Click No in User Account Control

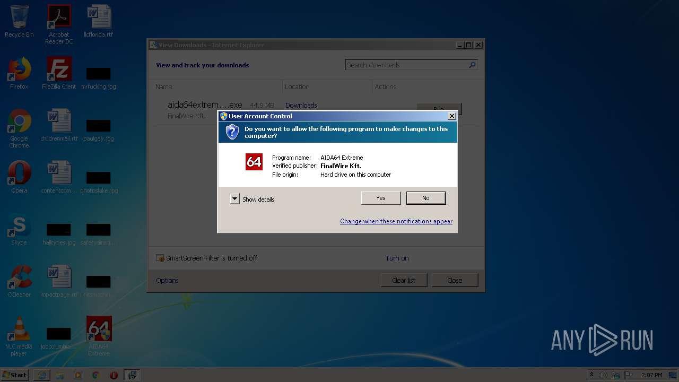tap(426, 198)
